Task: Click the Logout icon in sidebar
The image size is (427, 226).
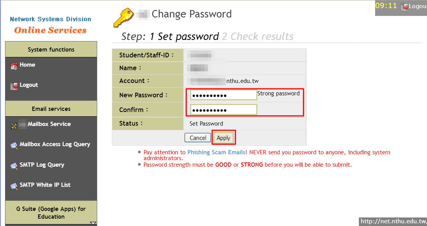Action: coord(14,86)
